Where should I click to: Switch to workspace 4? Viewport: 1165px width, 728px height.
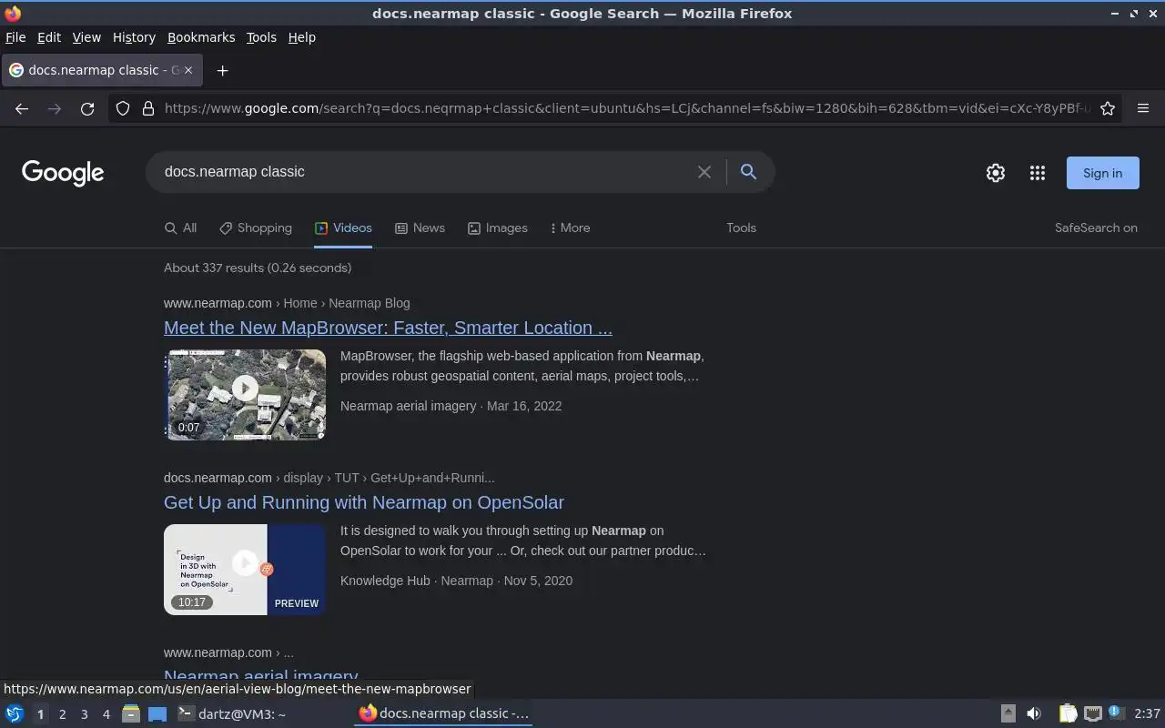[106, 714]
